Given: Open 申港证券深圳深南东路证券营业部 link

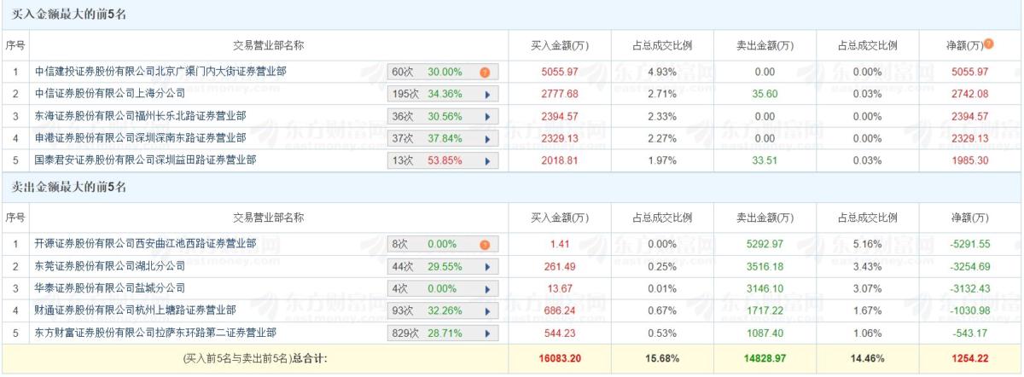Looking at the screenshot, I should pos(140,137).
